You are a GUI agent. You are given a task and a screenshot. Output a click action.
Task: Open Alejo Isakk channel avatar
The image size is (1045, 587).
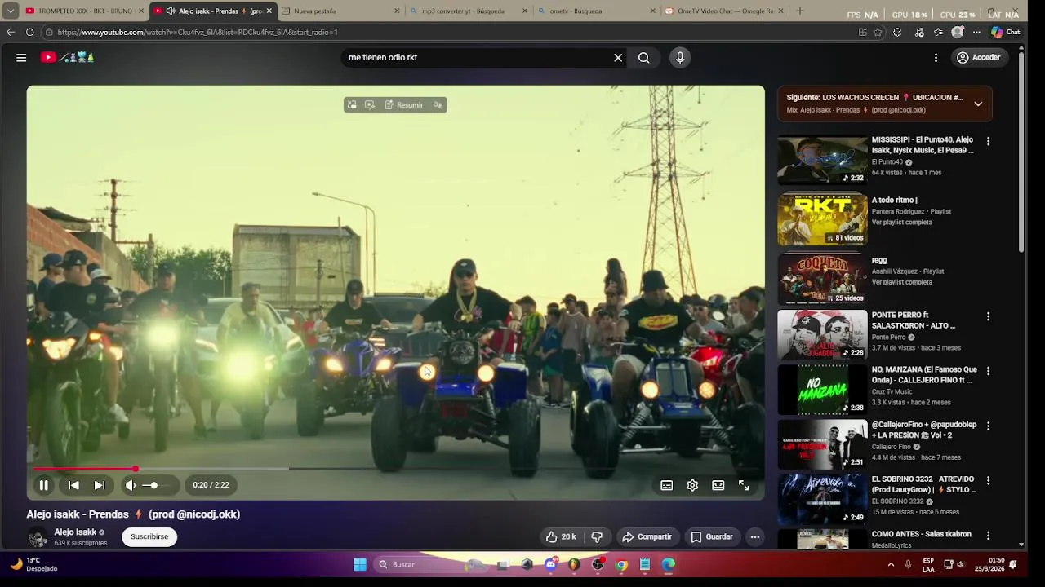[x=38, y=537]
